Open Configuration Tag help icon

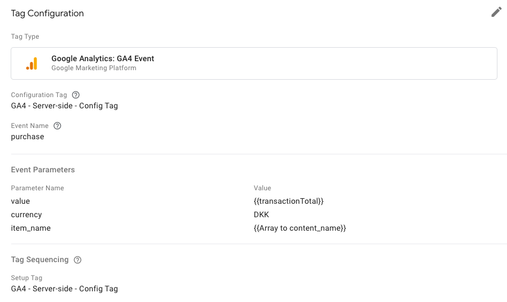(x=76, y=95)
